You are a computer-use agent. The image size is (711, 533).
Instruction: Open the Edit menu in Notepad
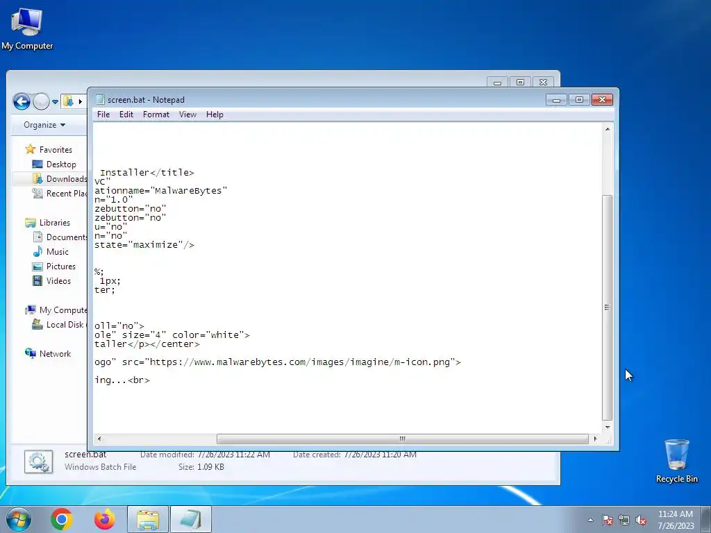[126, 115]
